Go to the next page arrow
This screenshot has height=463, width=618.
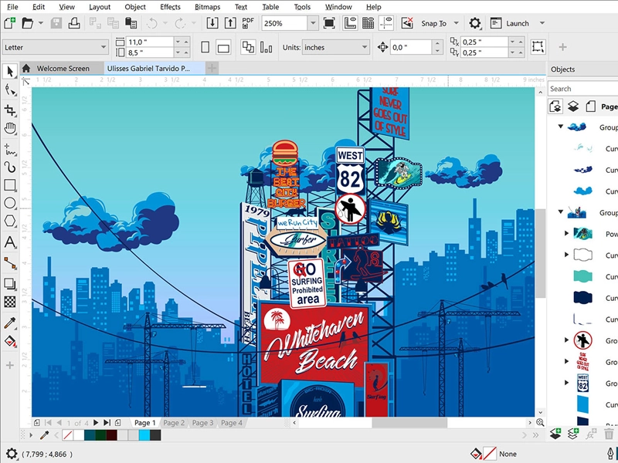95,423
